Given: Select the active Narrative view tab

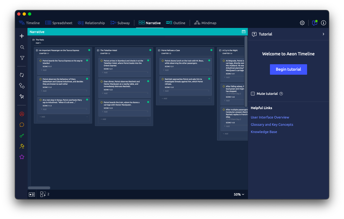Looking at the screenshot, I should pos(150,23).
